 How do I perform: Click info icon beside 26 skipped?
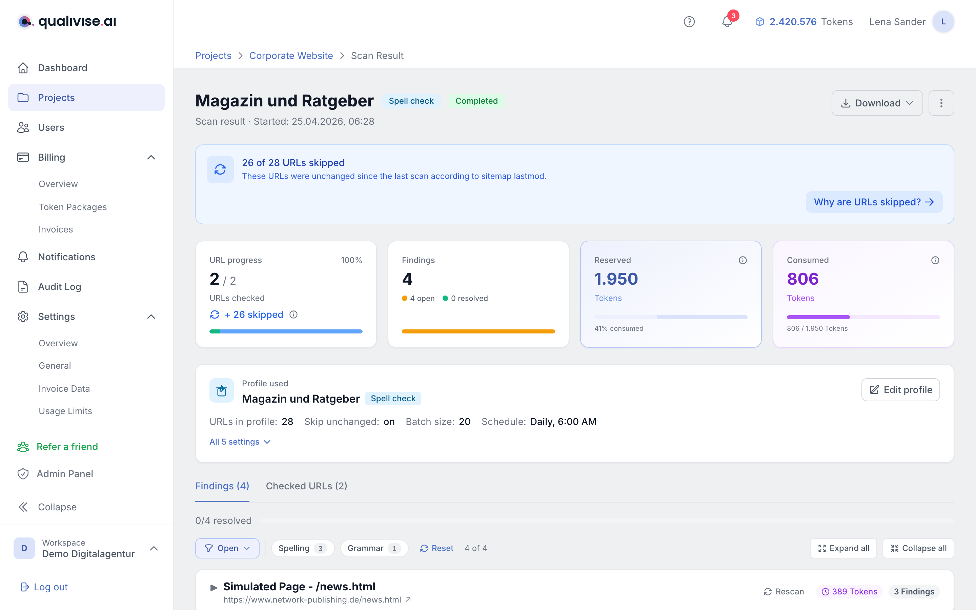pos(293,315)
